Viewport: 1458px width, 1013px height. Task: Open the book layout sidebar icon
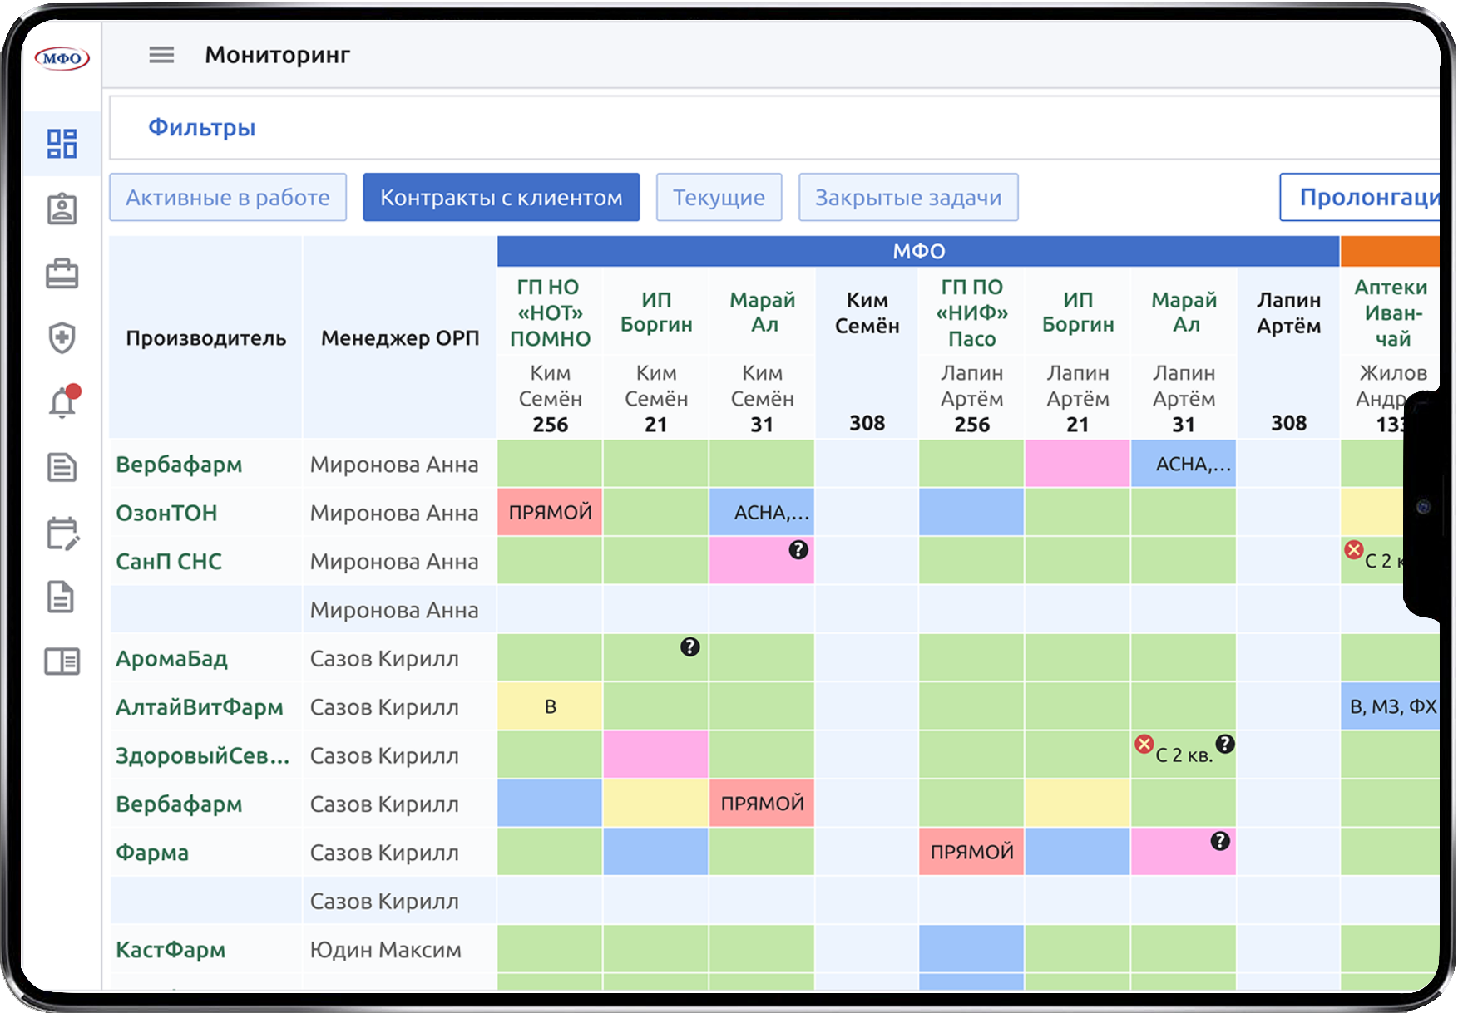[x=62, y=661]
